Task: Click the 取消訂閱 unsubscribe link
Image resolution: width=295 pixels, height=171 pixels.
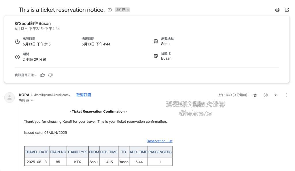Action: [x=84, y=95]
